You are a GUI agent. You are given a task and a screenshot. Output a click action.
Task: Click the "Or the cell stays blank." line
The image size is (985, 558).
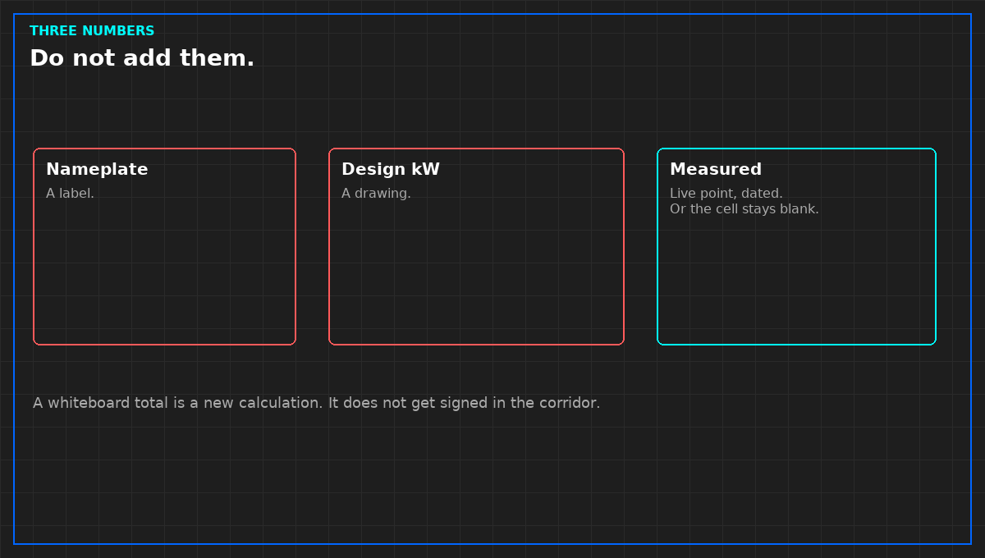[x=744, y=209]
